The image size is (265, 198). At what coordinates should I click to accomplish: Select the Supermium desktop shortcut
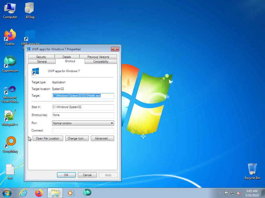click(10, 64)
